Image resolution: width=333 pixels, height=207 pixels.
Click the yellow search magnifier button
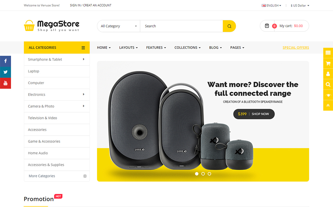pyautogui.click(x=229, y=26)
